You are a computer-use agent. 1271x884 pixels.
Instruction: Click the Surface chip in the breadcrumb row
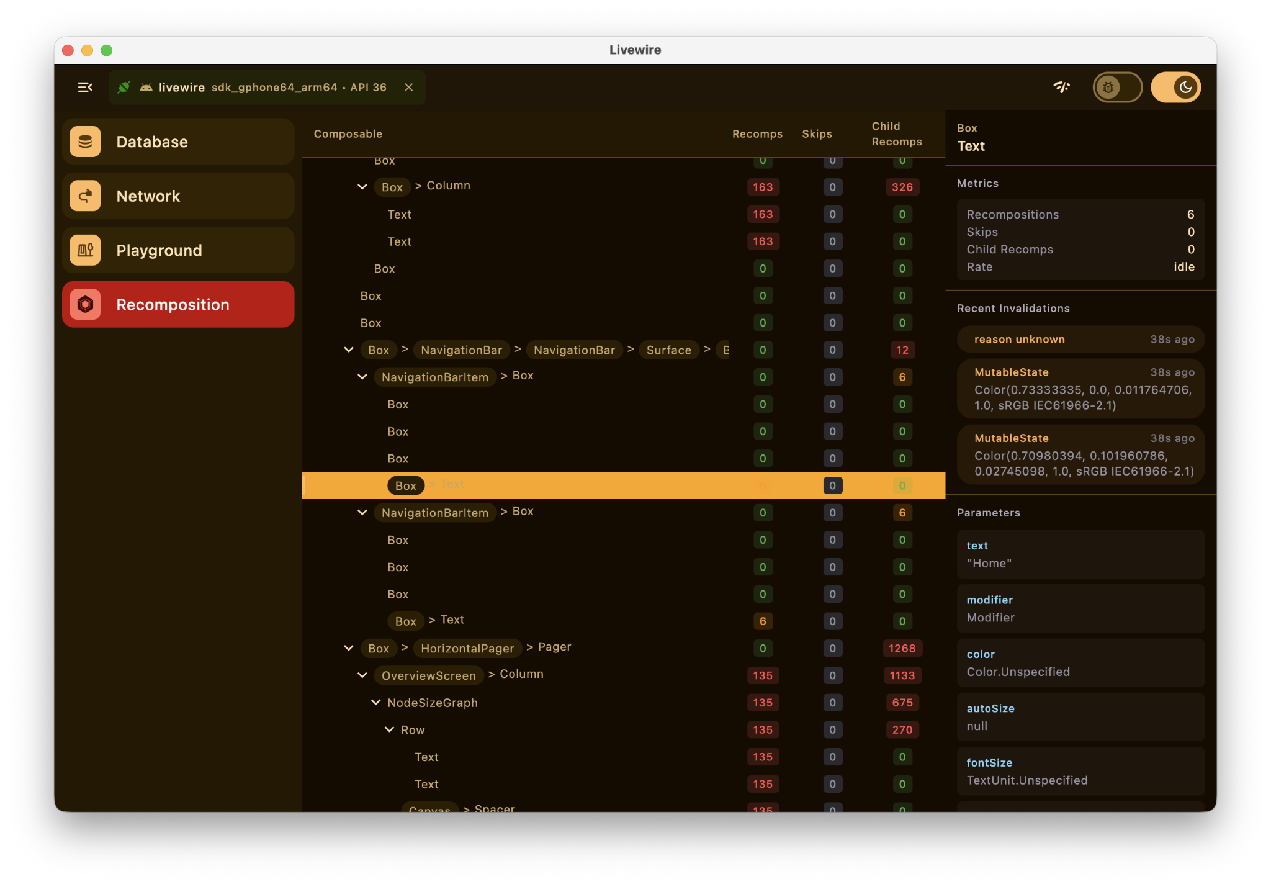point(668,350)
